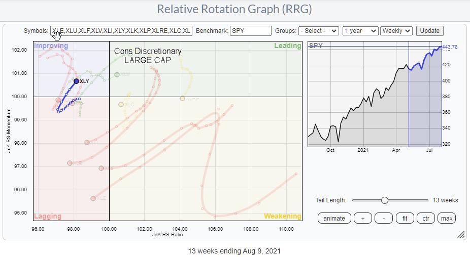
Task: Click the Tail Length slider handle
Action: [x=385, y=200]
